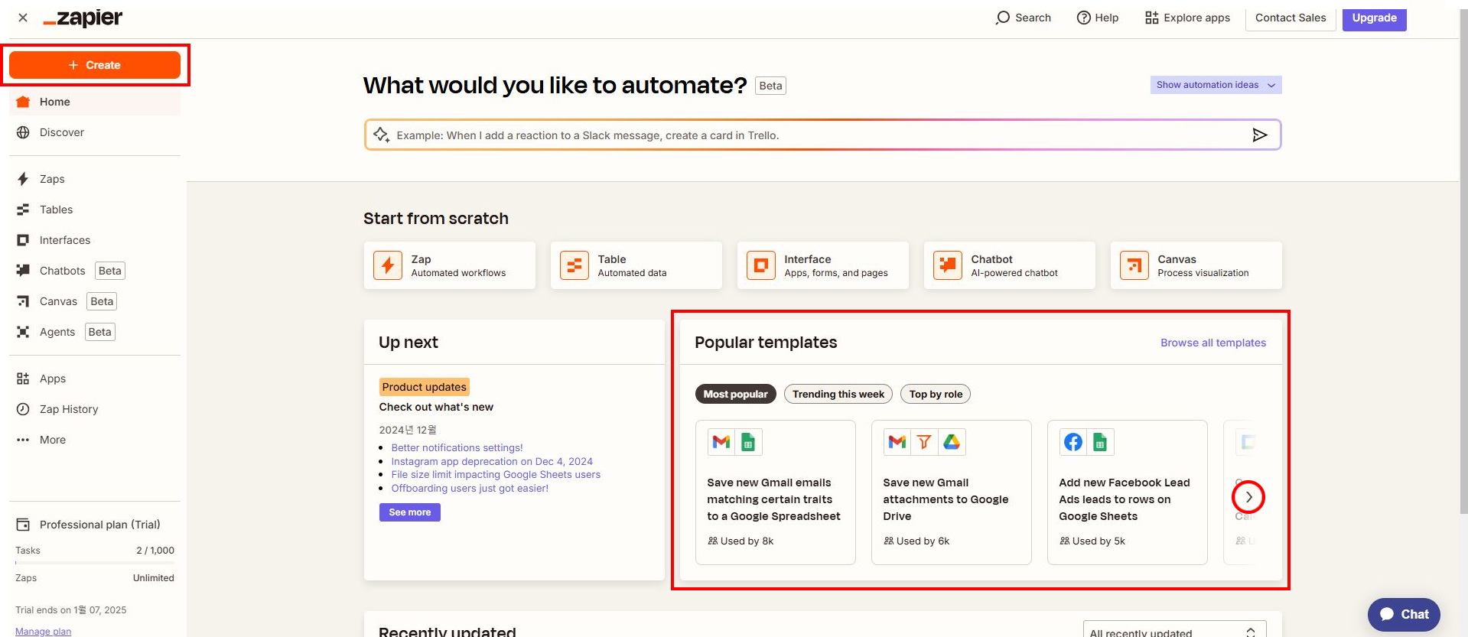Click the Zaps lightning bolt icon
The width and height of the screenshot is (1468, 637).
23,179
